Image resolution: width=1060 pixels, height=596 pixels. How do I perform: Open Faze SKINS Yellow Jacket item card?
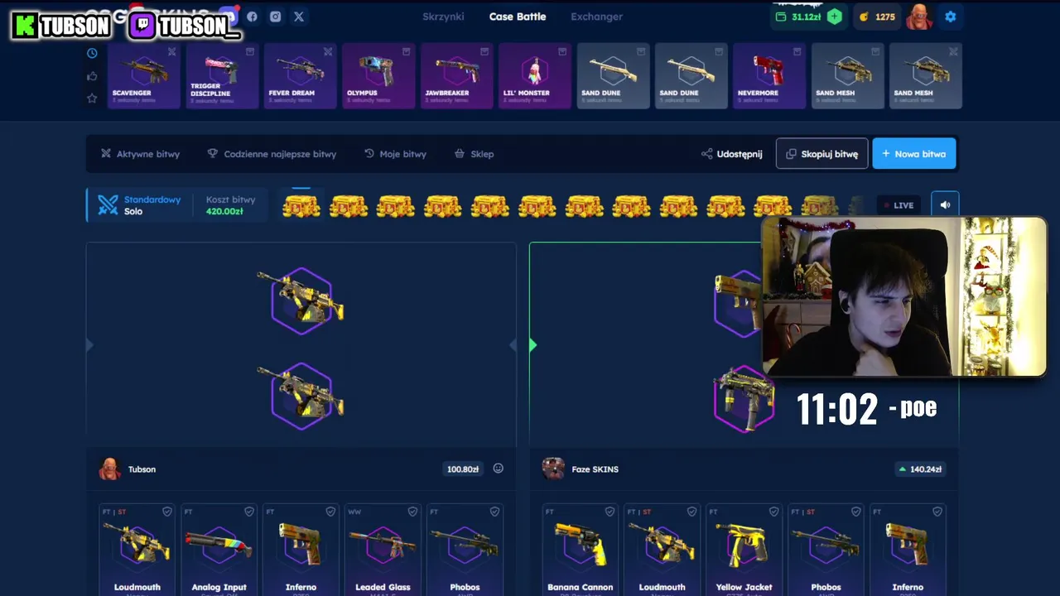click(744, 550)
